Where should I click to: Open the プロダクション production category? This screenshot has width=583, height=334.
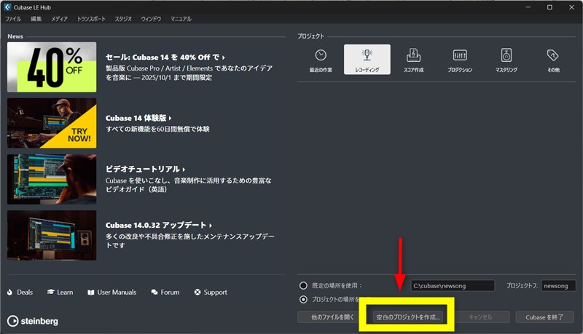(x=460, y=60)
